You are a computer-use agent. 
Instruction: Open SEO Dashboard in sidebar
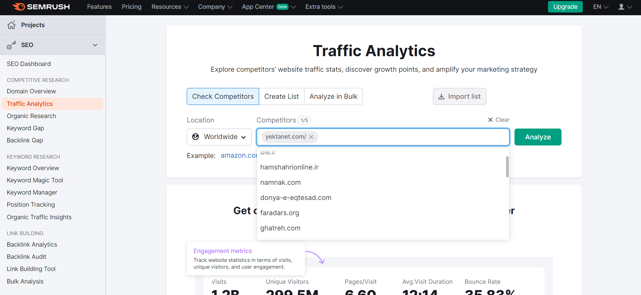(29, 64)
